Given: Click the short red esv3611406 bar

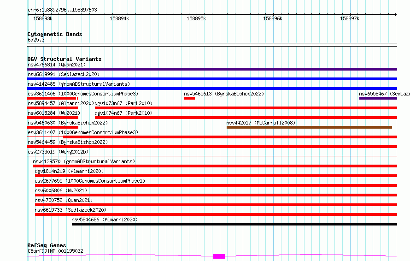Looking at the screenshot, I should tap(53, 98).
